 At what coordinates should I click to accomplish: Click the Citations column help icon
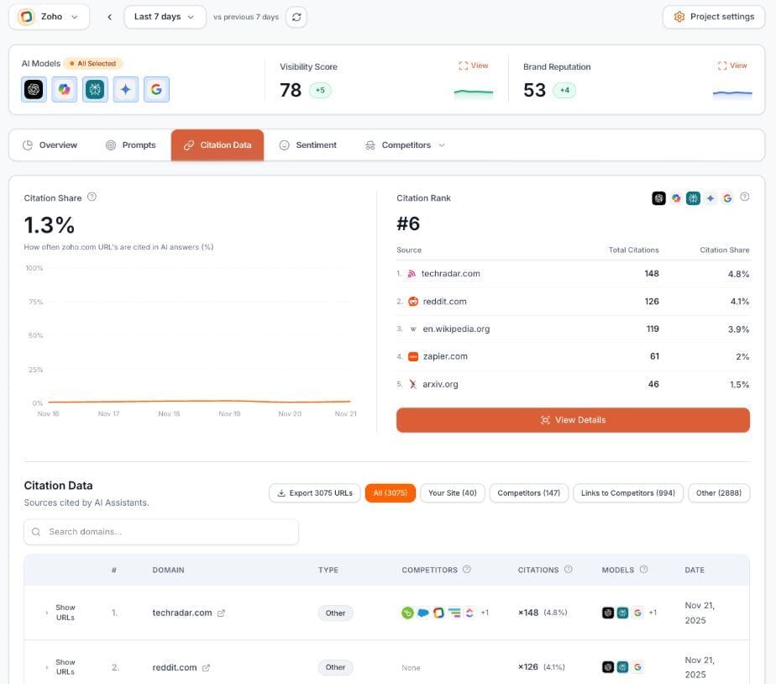tap(568, 570)
